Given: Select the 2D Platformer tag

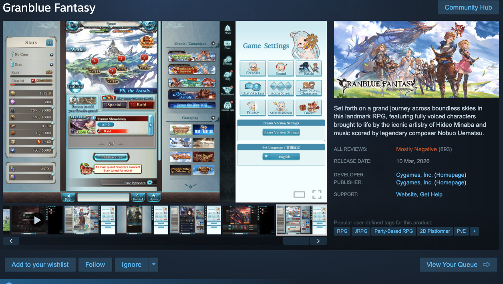Looking at the screenshot, I should click(x=435, y=231).
